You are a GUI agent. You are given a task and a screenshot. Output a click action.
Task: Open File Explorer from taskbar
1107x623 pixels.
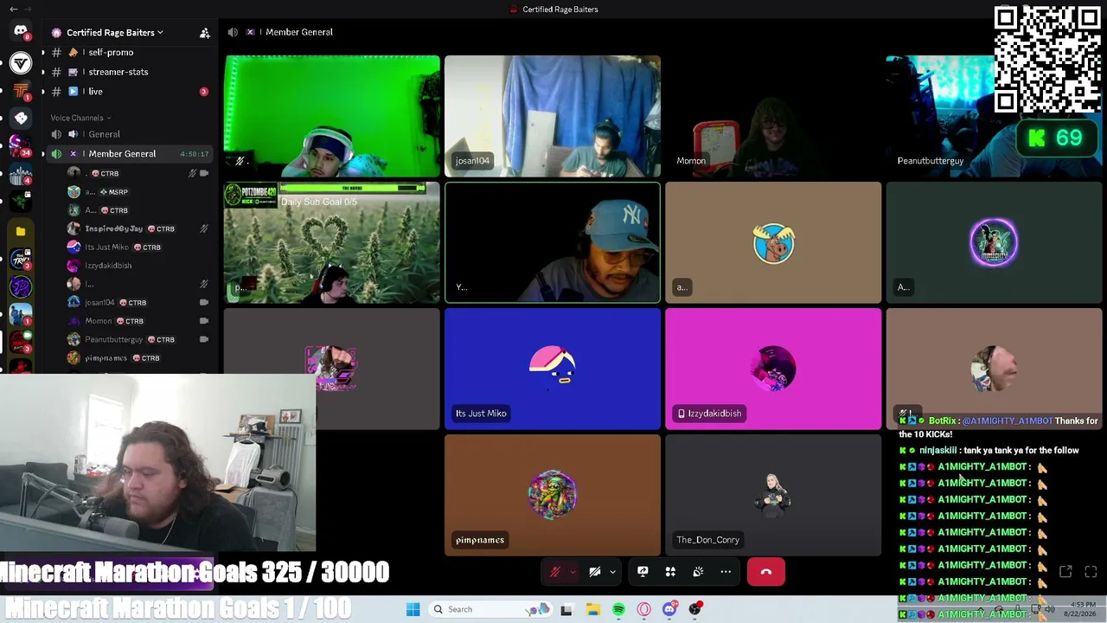point(592,609)
